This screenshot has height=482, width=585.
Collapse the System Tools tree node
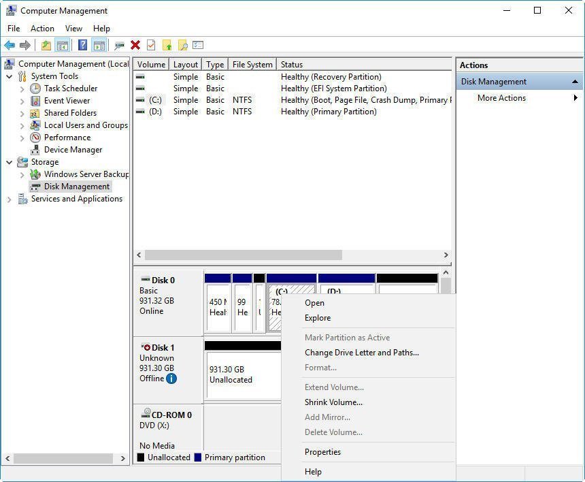tap(10, 76)
